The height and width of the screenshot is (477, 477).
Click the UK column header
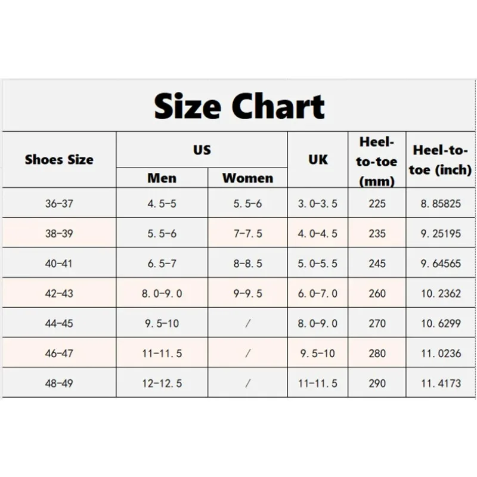point(318,159)
